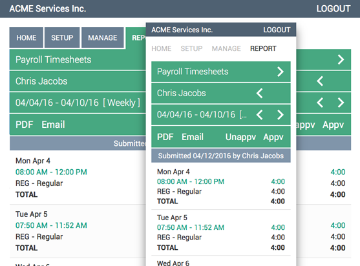Open HOME tab in background window

coord(26,37)
